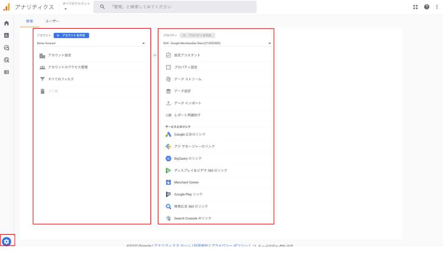Image resolution: width=443 pixels, height=254 pixels.
Task: Click the funnel icon for すべてのフィルタ
Action: pyautogui.click(x=42, y=79)
